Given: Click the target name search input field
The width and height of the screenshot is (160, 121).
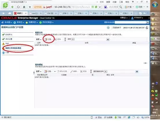Looking at the screenshot, I should point(130,22).
